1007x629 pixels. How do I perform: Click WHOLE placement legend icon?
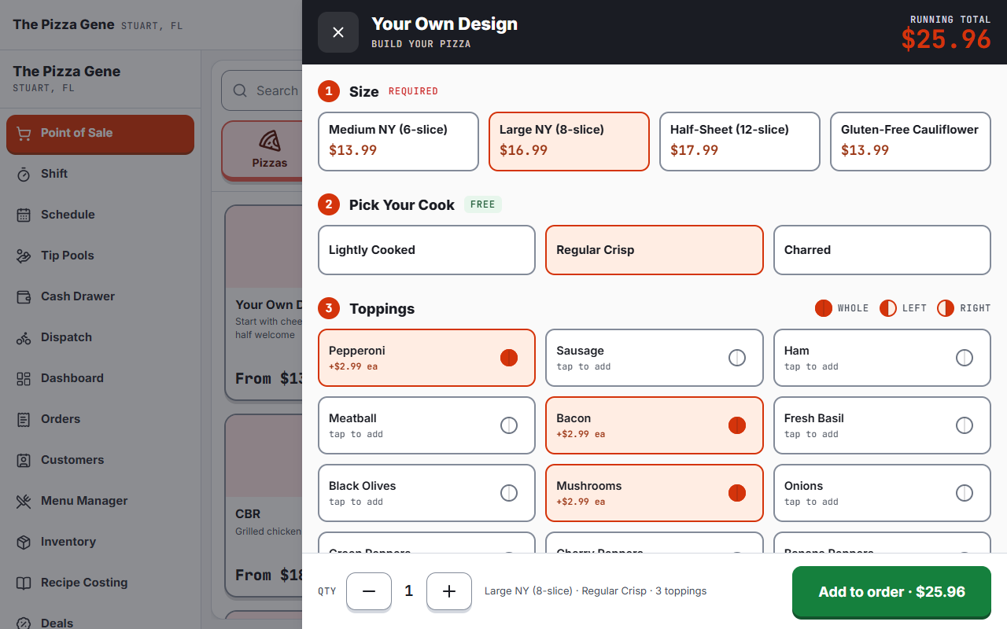tap(824, 308)
